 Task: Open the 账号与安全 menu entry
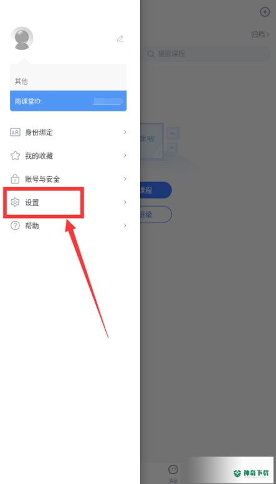[x=69, y=179]
